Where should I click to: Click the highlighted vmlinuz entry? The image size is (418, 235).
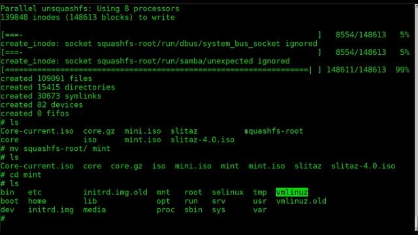pyautogui.click(x=292, y=192)
